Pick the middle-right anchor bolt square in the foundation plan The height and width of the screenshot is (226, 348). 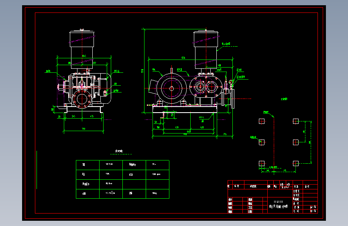point(296,142)
